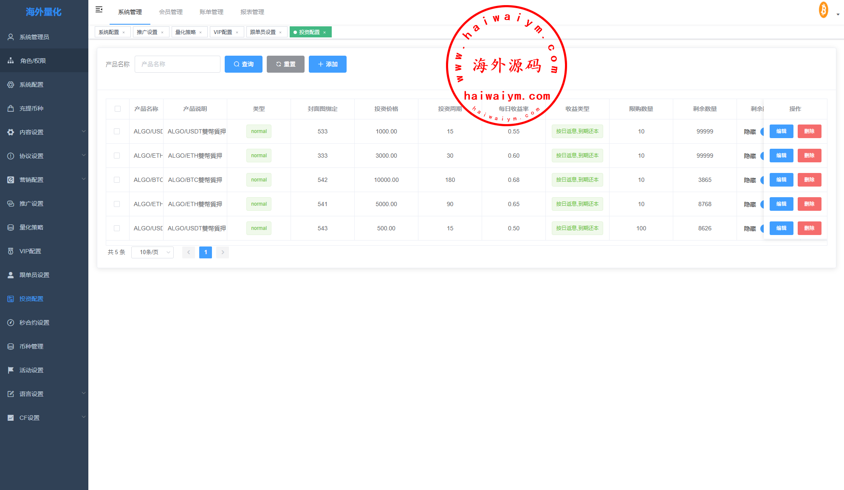Click 删除 for the ALGO/BTC row
This screenshot has height=490, width=844.
(x=809, y=180)
